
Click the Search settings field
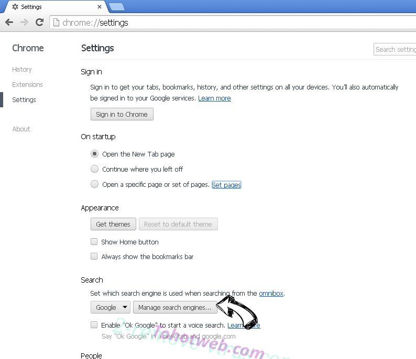click(395, 49)
